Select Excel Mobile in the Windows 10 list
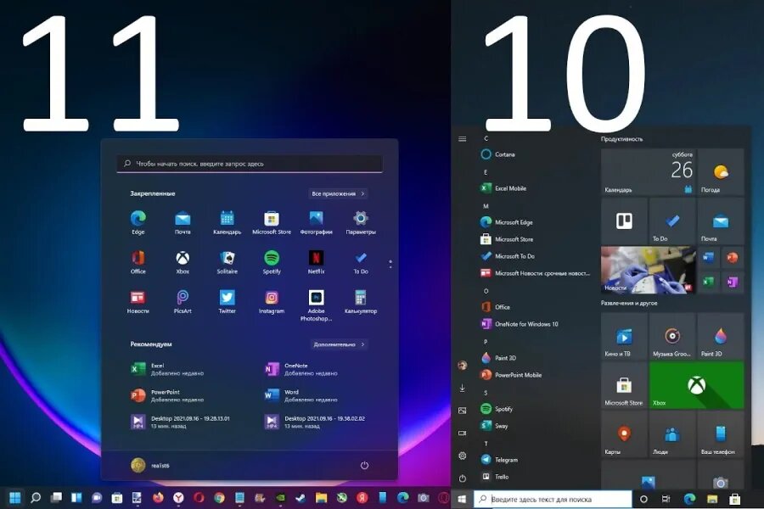 click(503, 188)
